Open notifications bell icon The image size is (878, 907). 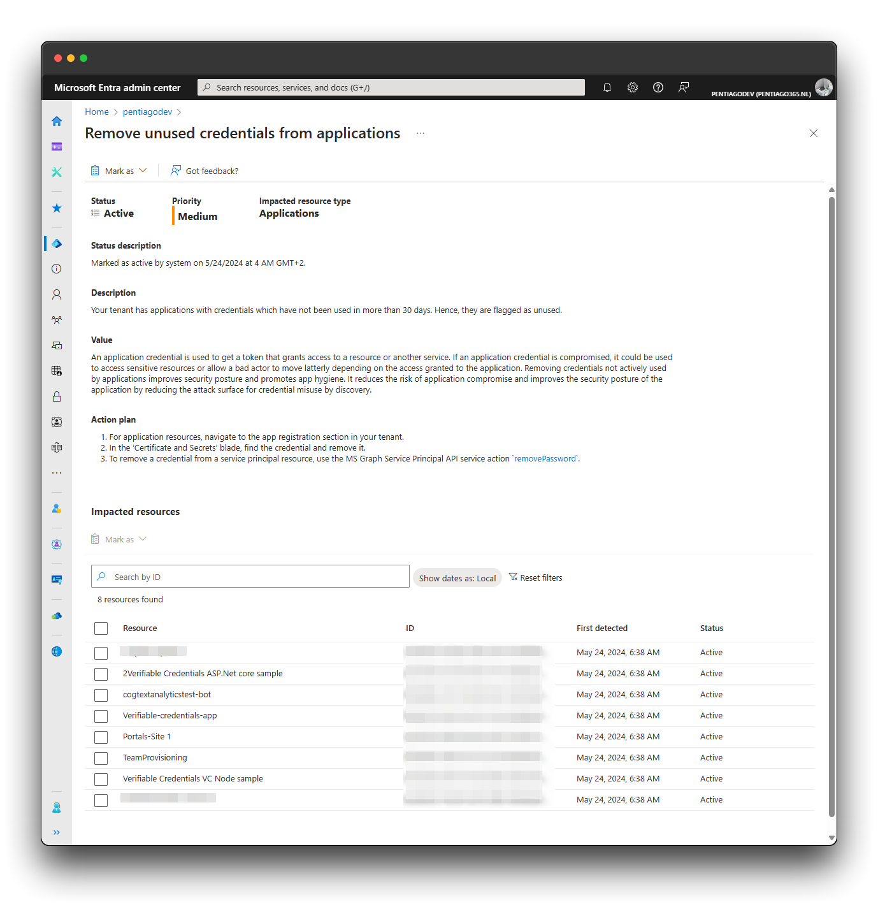(x=607, y=87)
